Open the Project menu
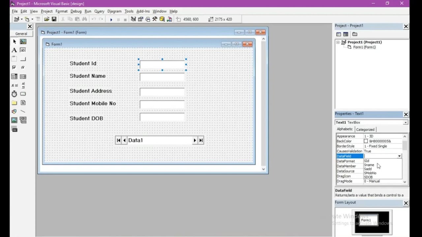Screen dimensions: 422x237 tap(46, 11)
